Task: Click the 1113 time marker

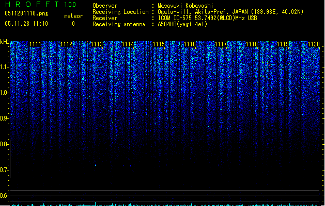Action: coord(97,44)
